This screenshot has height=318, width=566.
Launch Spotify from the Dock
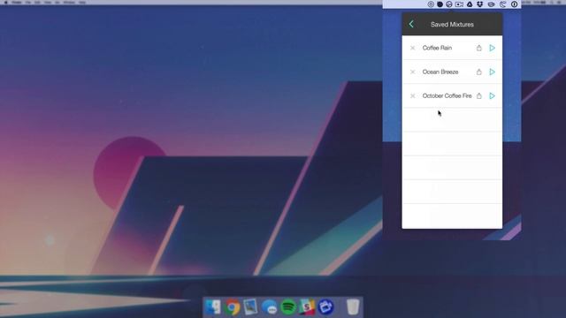(x=288, y=307)
